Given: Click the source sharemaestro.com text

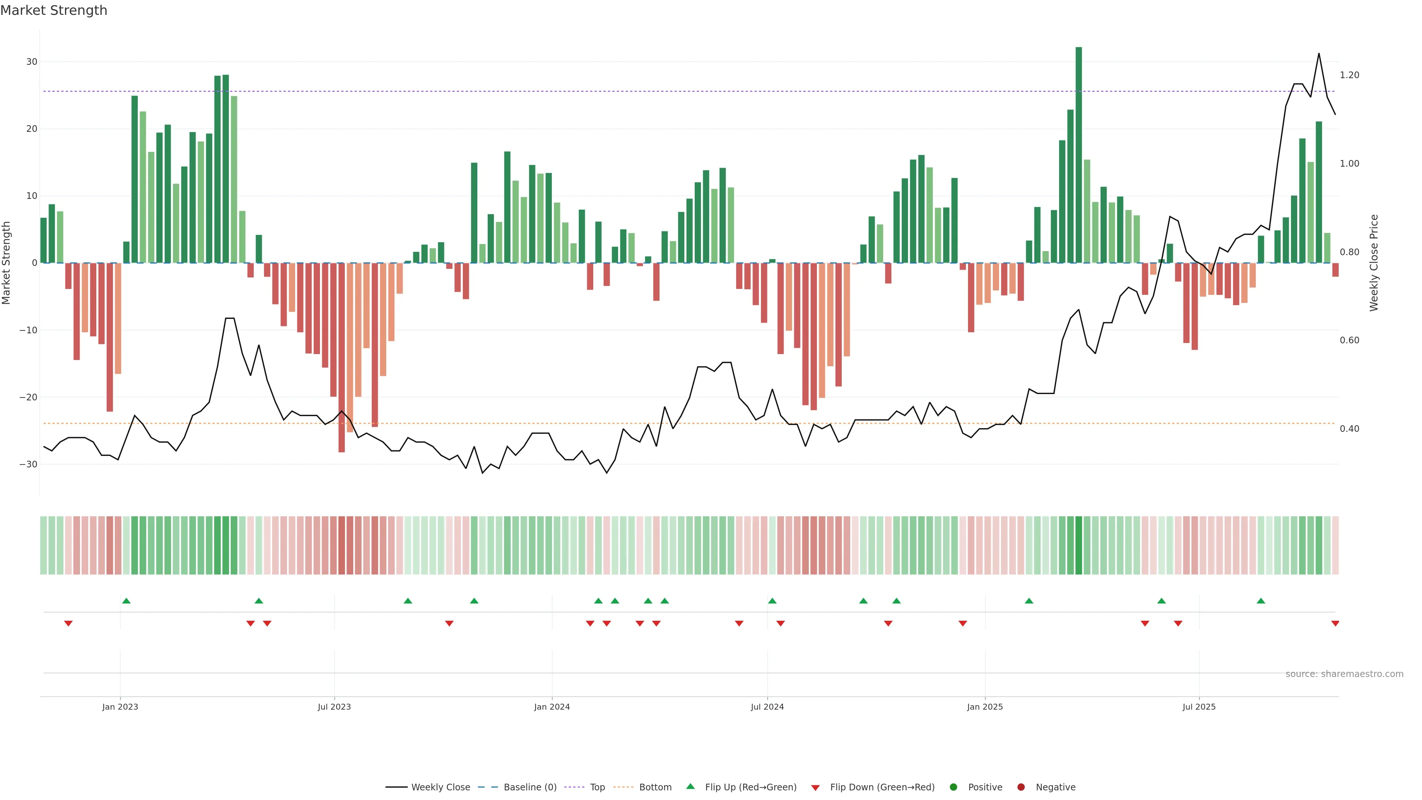Looking at the screenshot, I should [1344, 674].
